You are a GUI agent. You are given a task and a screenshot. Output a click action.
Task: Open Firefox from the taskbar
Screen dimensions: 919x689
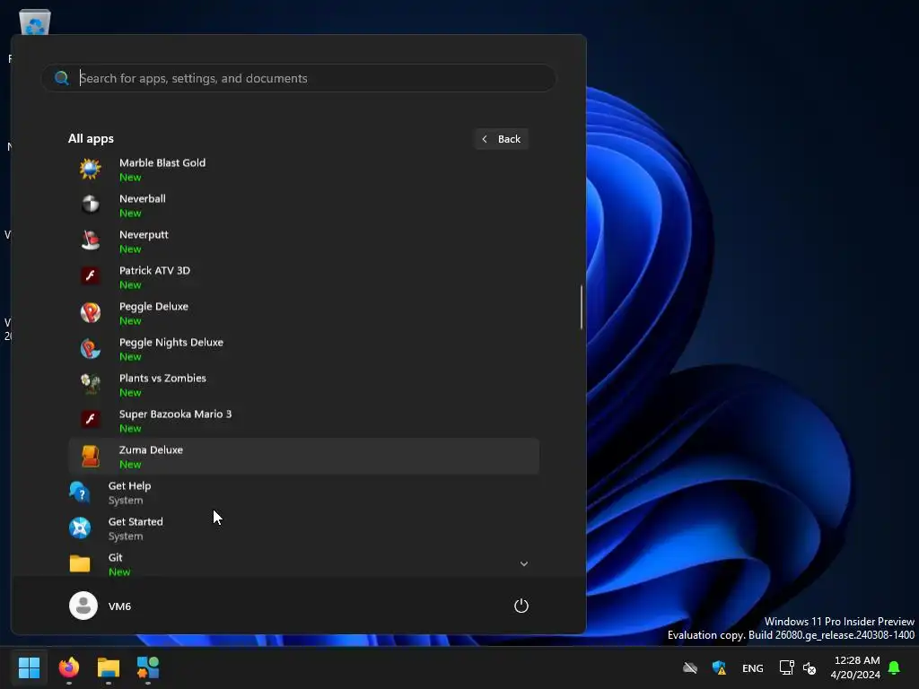68,667
